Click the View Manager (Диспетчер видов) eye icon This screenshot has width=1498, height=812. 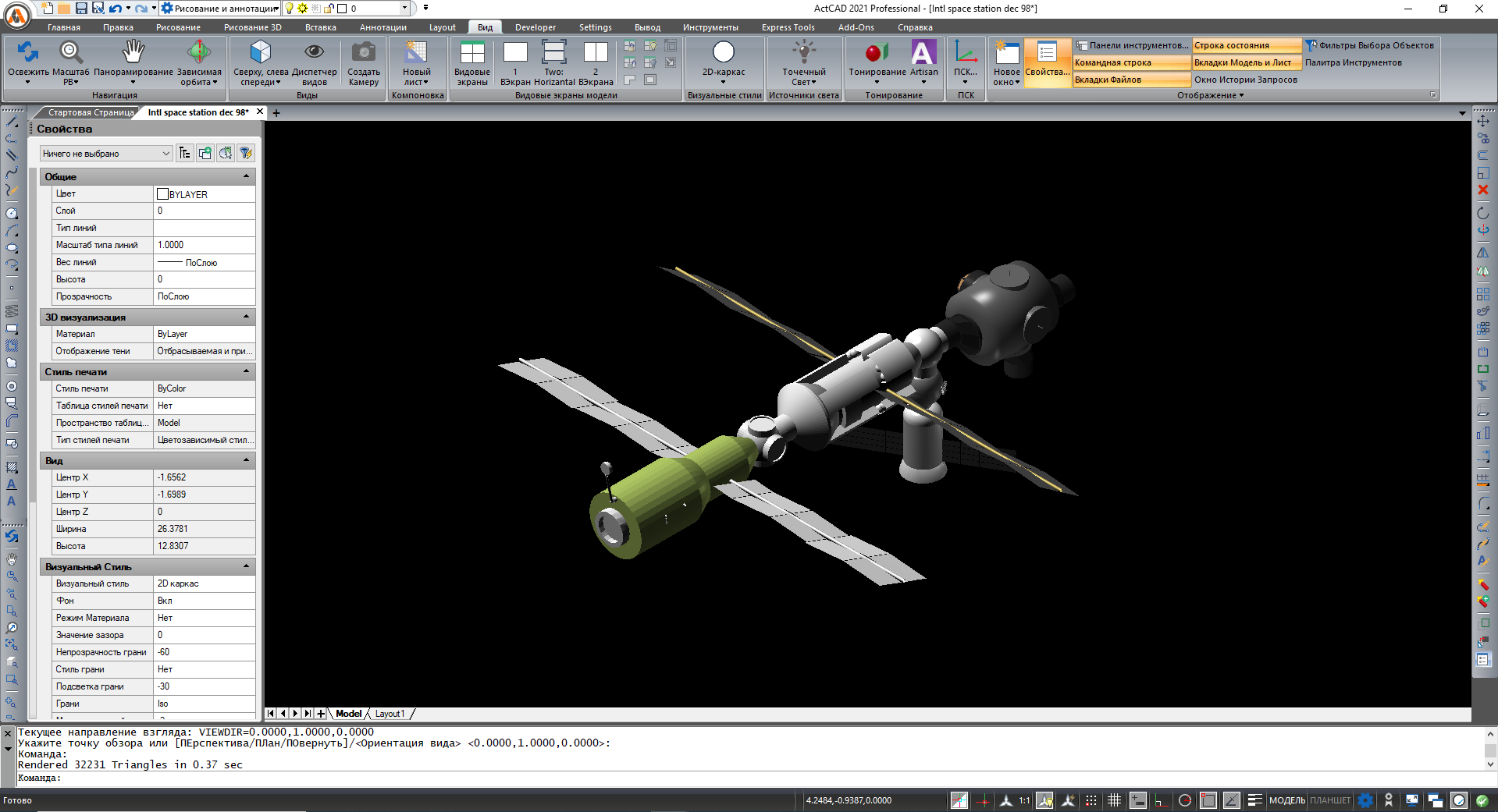[x=314, y=53]
